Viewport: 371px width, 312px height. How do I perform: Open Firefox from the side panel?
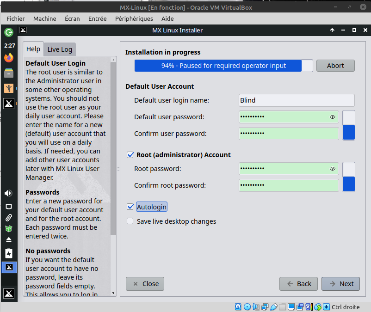[x=9, y=58]
